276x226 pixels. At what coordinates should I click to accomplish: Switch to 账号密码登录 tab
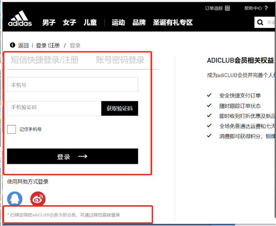pyautogui.click(x=120, y=60)
